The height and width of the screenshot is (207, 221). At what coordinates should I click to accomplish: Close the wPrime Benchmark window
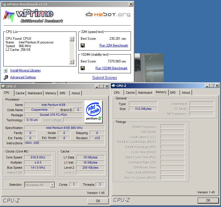tap(131, 4)
